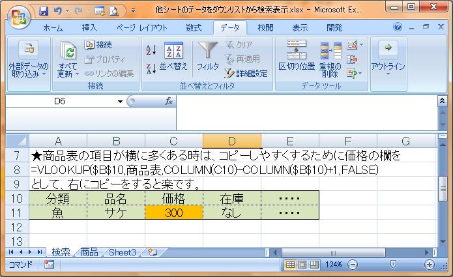Collapse the formula bar with chevron
Image resolution: width=453 pixels, height=277 pixels.
(x=443, y=100)
